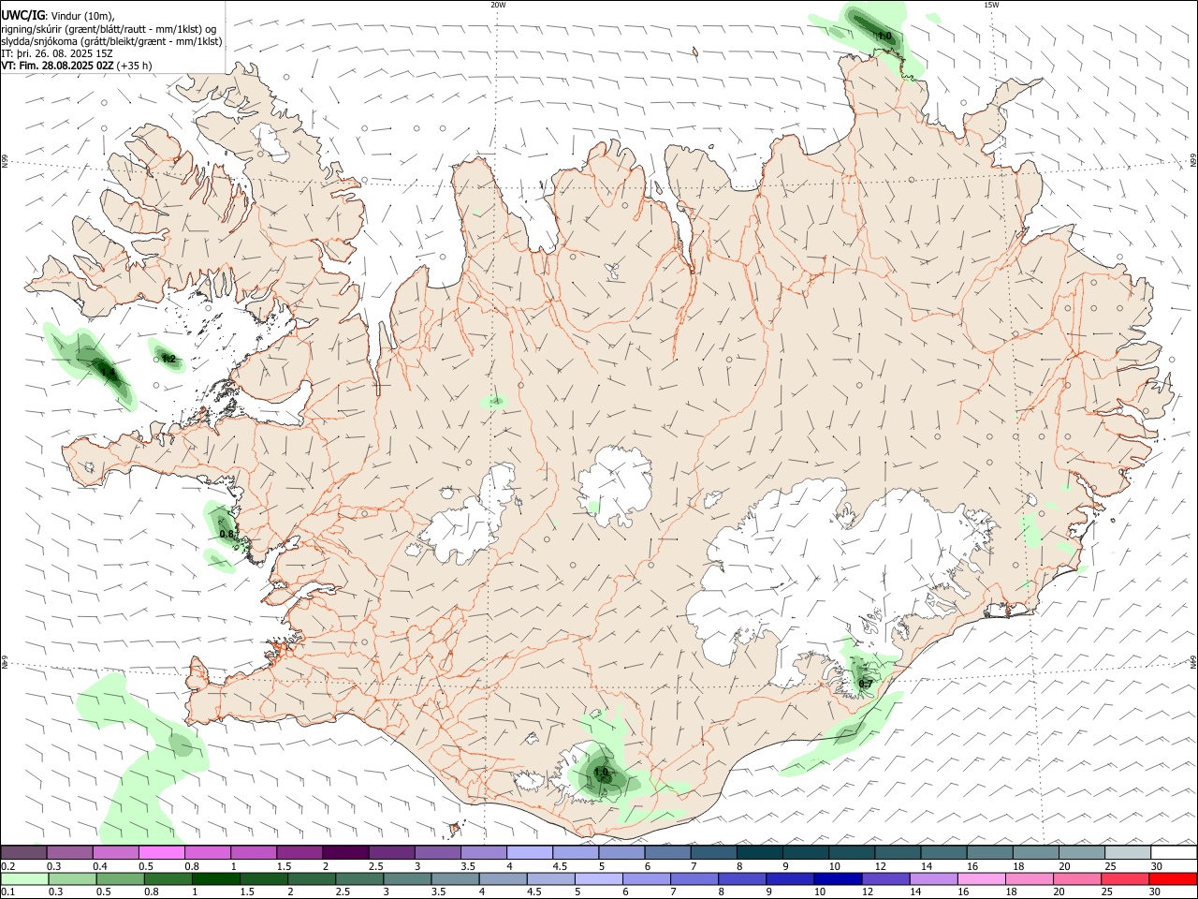
Task: Click the 0.7 value at southeast glacier edge
Action: [x=866, y=684]
